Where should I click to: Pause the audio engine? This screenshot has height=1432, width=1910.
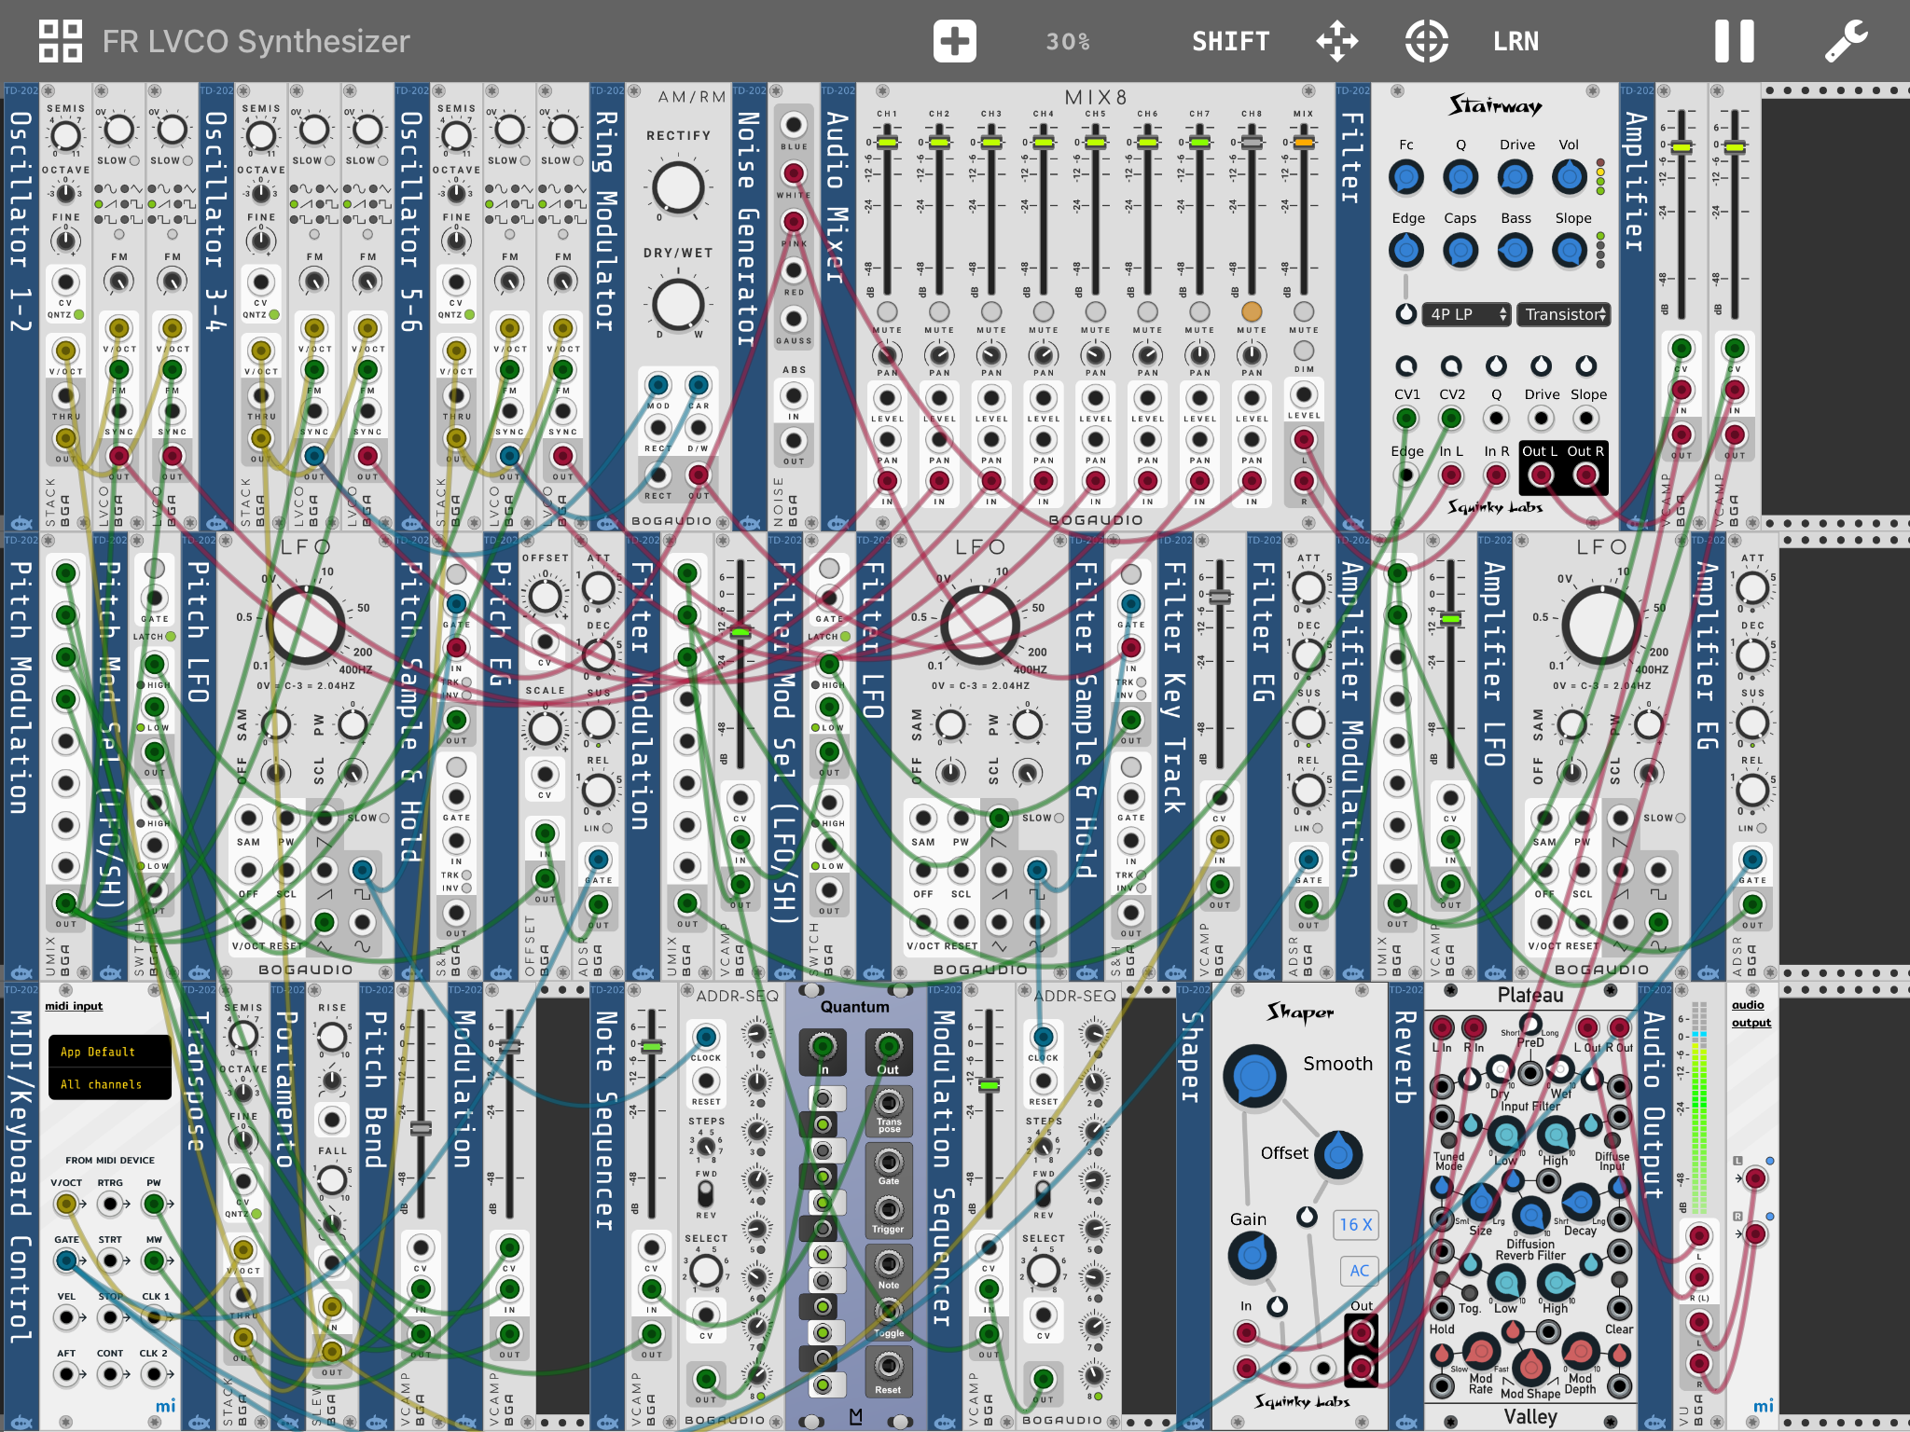point(1735,41)
